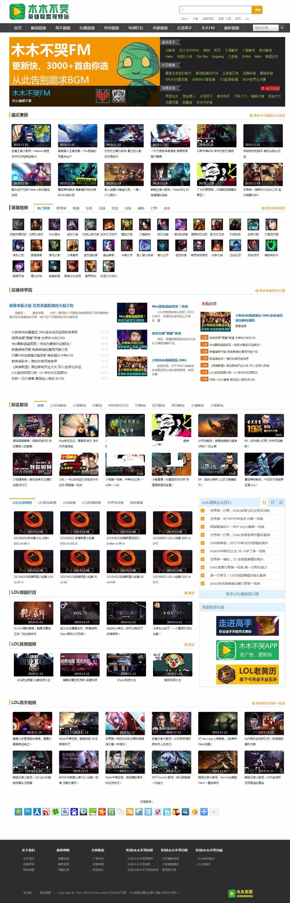The image size is (290, 903).
Task: Click the 刀锋意志 champion icon
Action: coord(145,224)
